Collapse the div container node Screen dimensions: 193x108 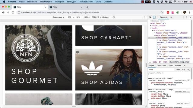(153, 31)
